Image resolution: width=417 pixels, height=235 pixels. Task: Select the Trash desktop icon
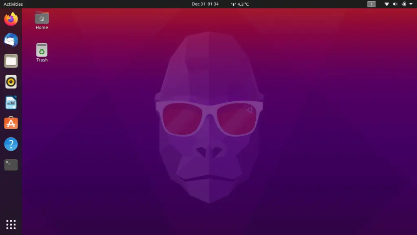(42, 53)
